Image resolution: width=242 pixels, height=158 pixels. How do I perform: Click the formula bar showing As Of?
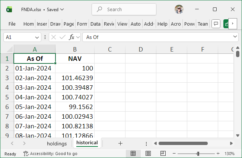coord(160,37)
